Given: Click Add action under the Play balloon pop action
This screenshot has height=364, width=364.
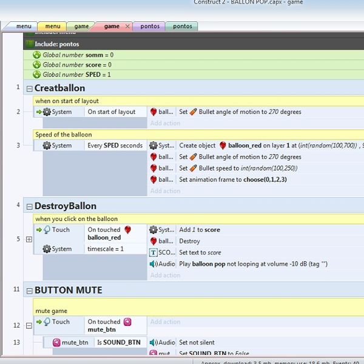Looking at the screenshot, I should click(165, 275).
